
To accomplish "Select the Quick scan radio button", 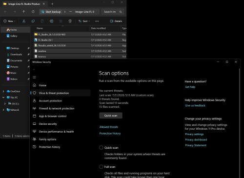I will (x=101, y=148).
